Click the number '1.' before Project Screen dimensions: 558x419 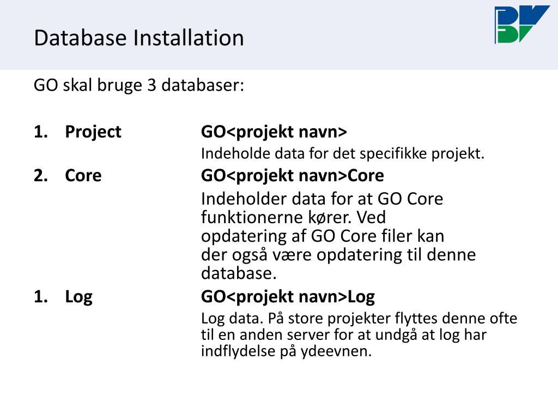41,132
